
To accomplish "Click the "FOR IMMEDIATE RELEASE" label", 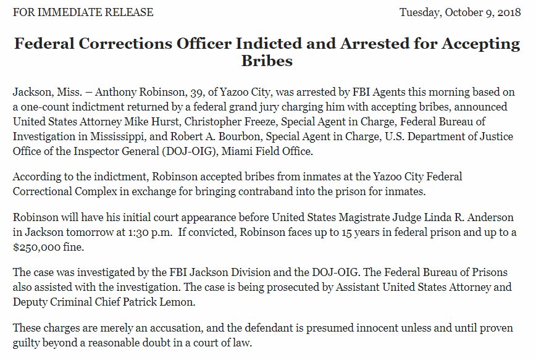I will coord(83,12).
